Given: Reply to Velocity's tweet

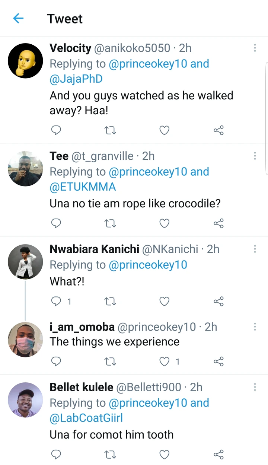Looking at the screenshot, I should [x=56, y=130].
